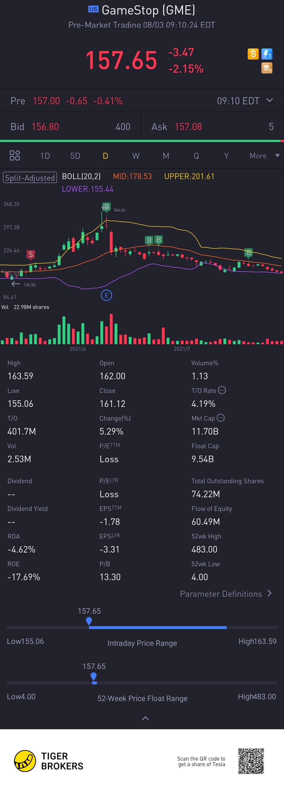Tap the Open 162.00 value
Viewport: 284px width, 793px height.
(113, 376)
